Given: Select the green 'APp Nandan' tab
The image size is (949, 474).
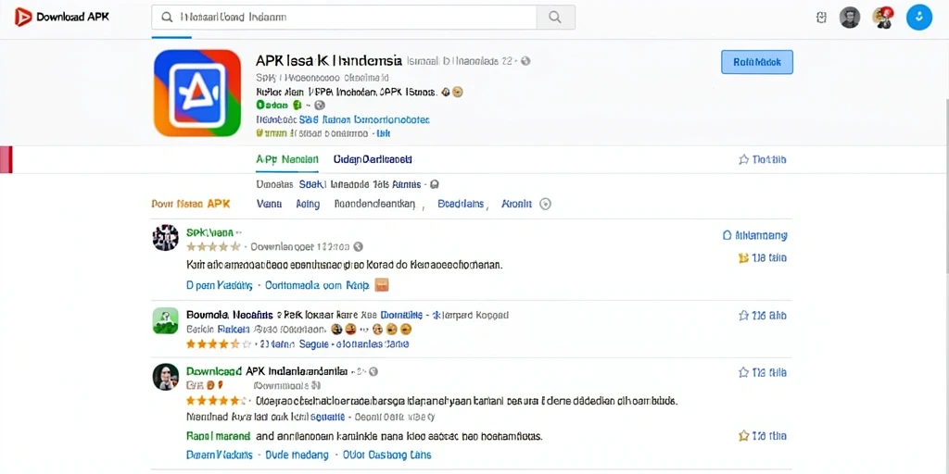Looking at the screenshot, I should pyautogui.click(x=287, y=159).
